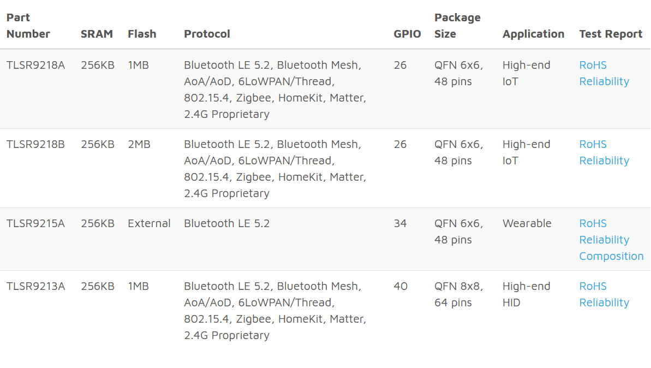
Task: Click the Protocol column header
Action: point(207,34)
